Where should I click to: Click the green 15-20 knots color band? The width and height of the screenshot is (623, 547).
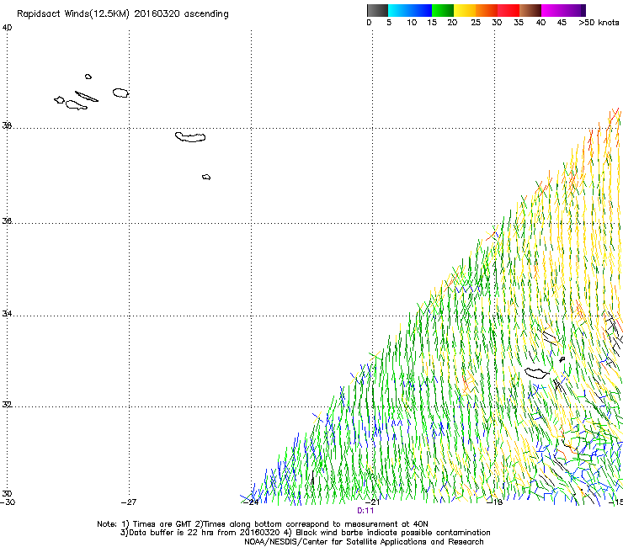pyautogui.click(x=443, y=10)
